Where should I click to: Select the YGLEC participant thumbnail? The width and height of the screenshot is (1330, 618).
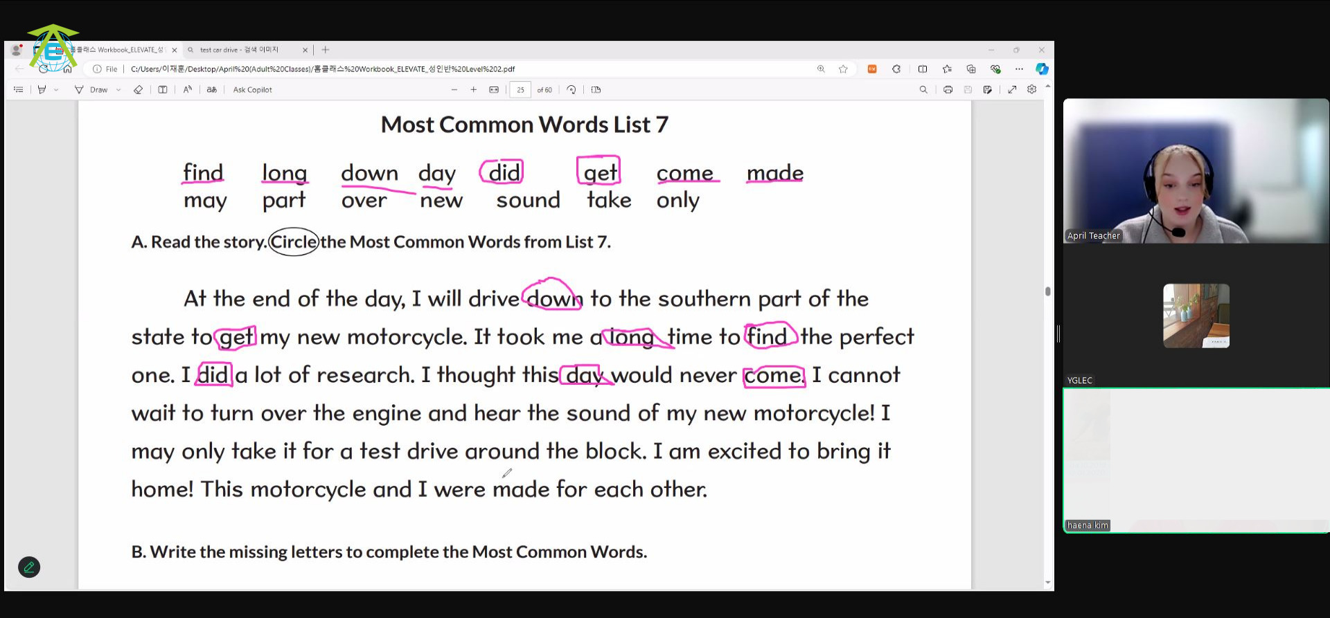1196,316
